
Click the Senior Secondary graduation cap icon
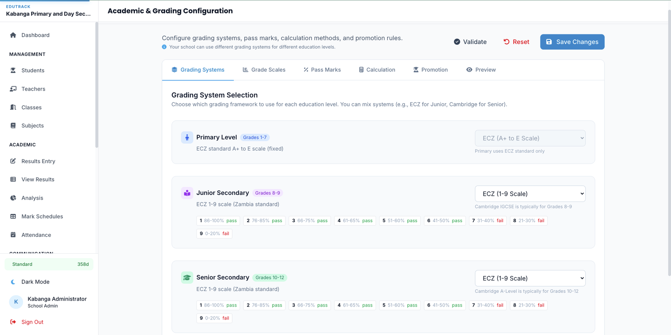(x=187, y=278)
